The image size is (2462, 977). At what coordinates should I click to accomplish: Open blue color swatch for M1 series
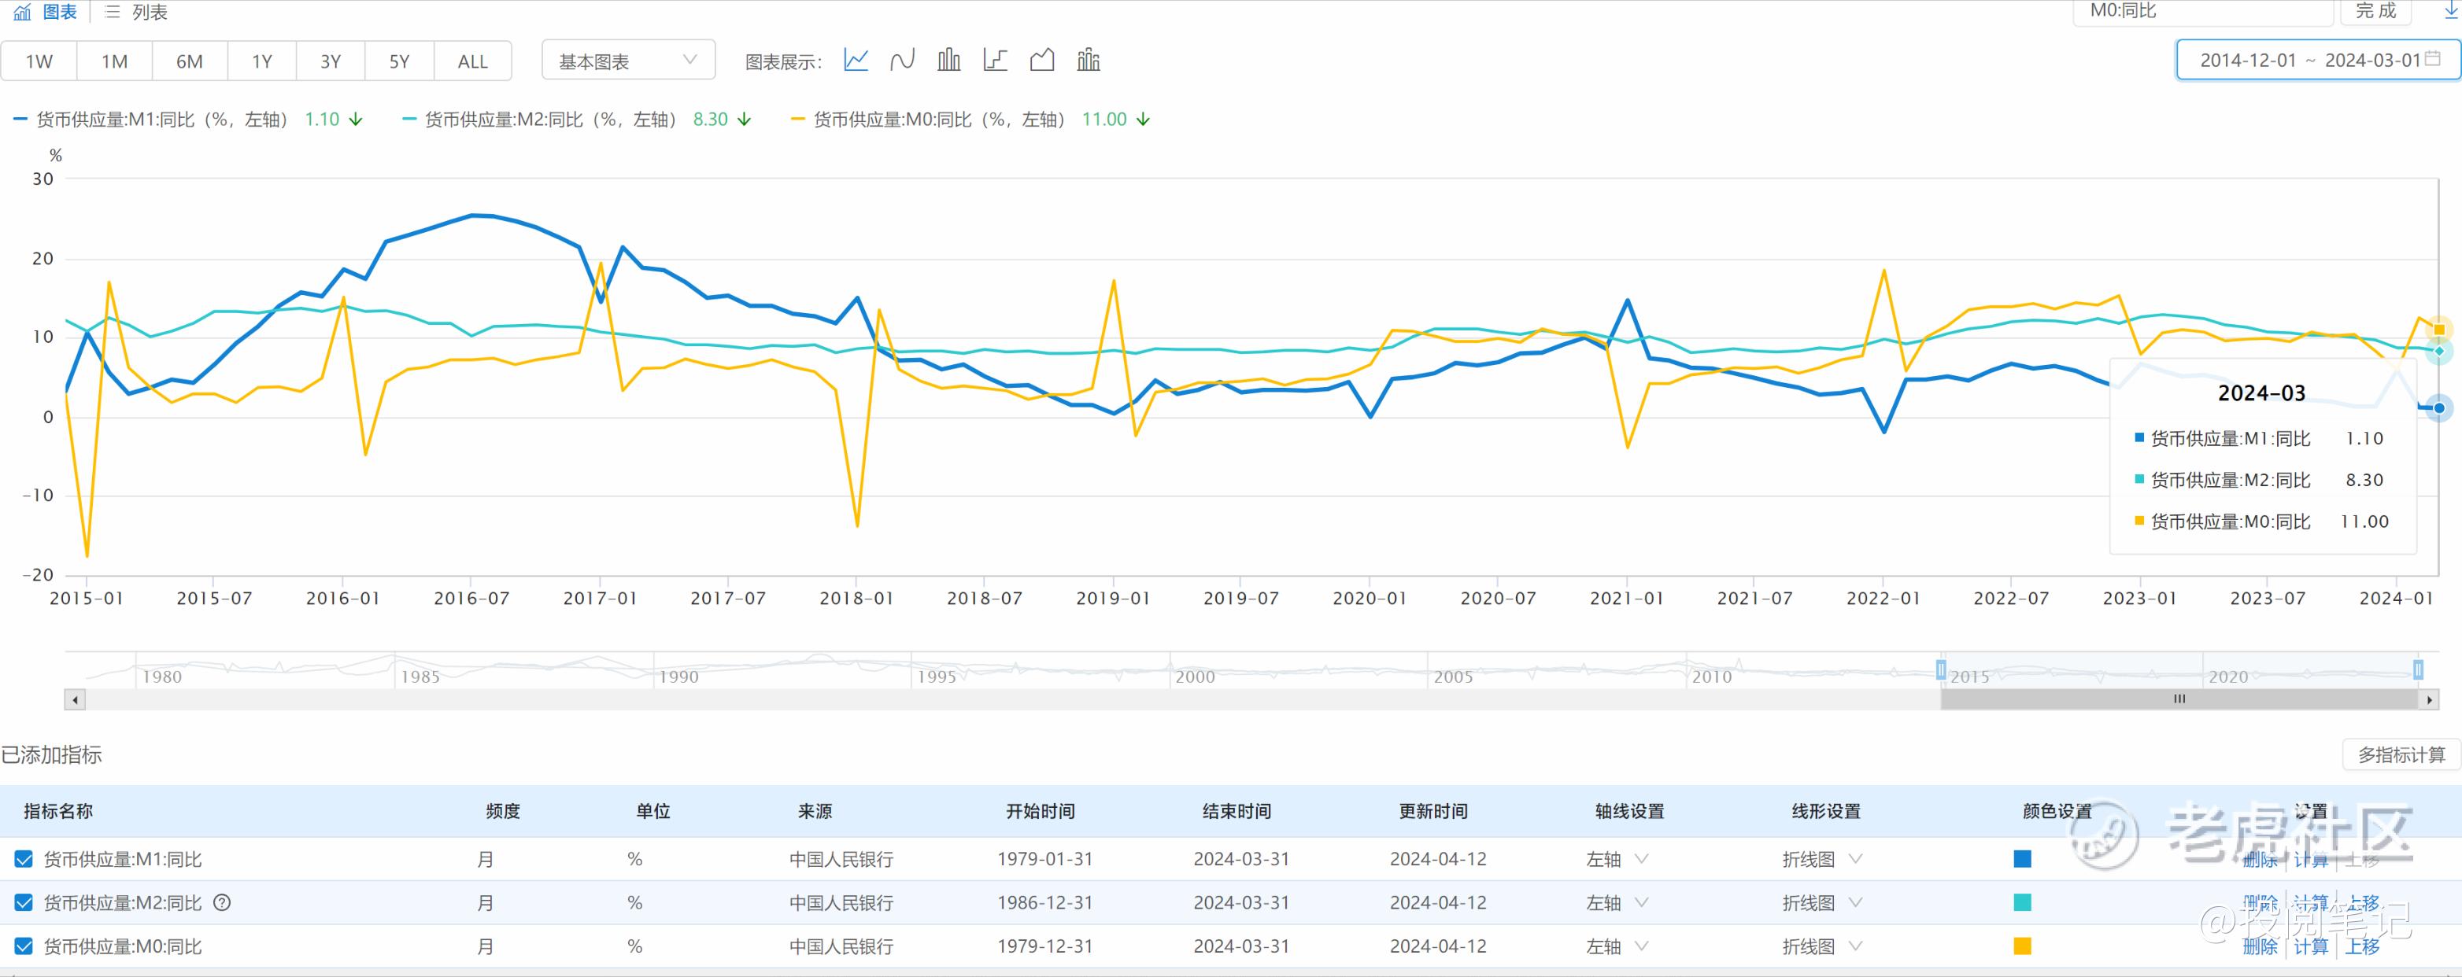point(2022,860)
